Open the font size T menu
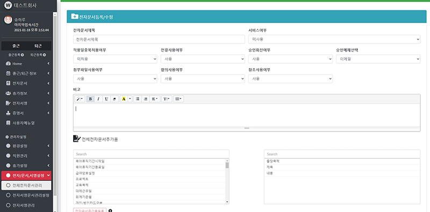This screenshot has height=212, width=430. [x=167, y=99]
